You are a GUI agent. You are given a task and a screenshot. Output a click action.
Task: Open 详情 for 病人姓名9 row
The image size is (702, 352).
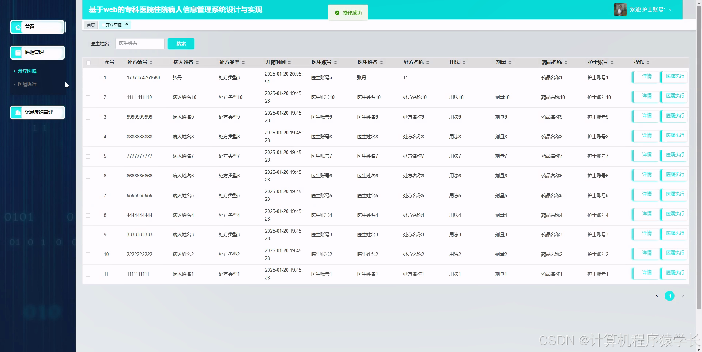point(646,116)
